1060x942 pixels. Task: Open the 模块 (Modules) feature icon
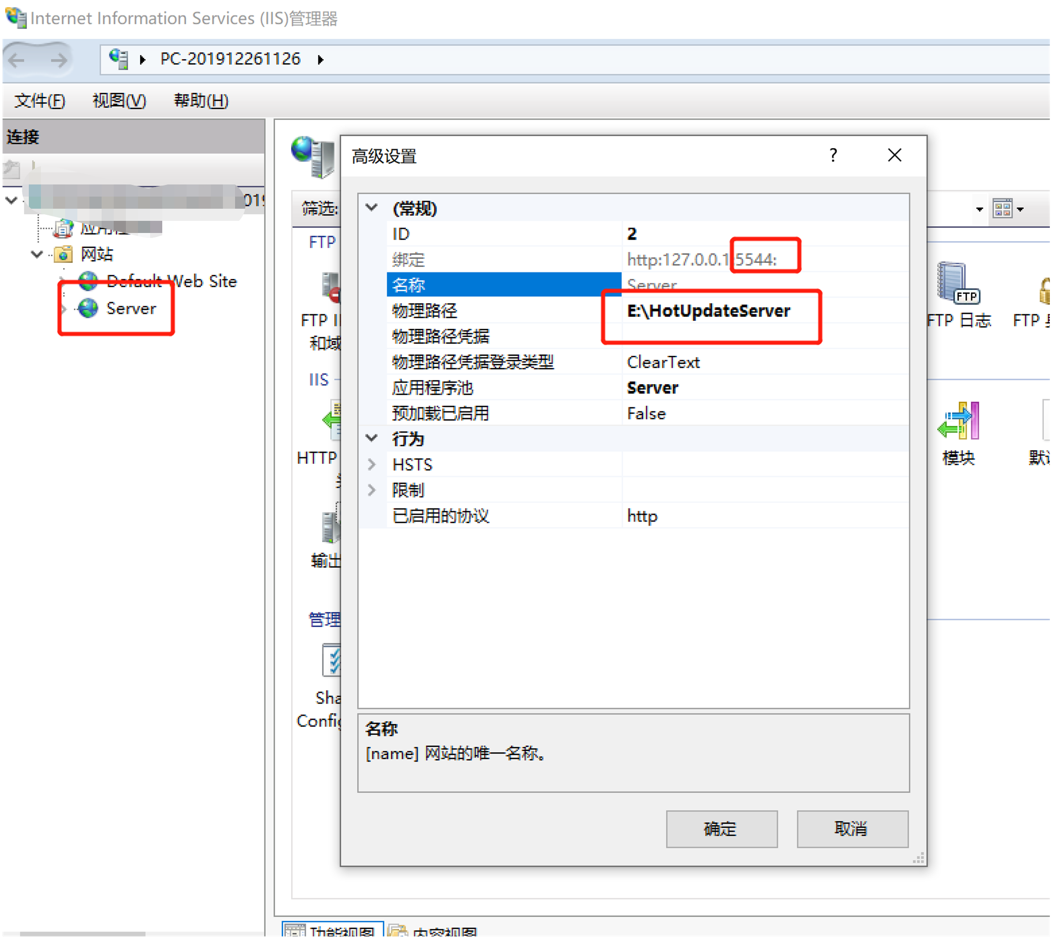point(959,421)
